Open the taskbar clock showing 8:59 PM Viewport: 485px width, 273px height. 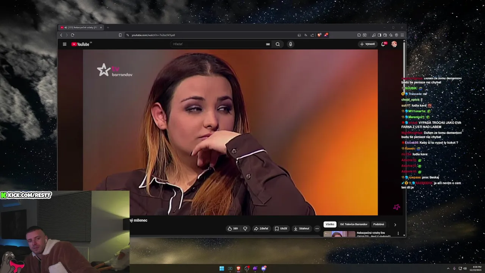coord(476,268)
